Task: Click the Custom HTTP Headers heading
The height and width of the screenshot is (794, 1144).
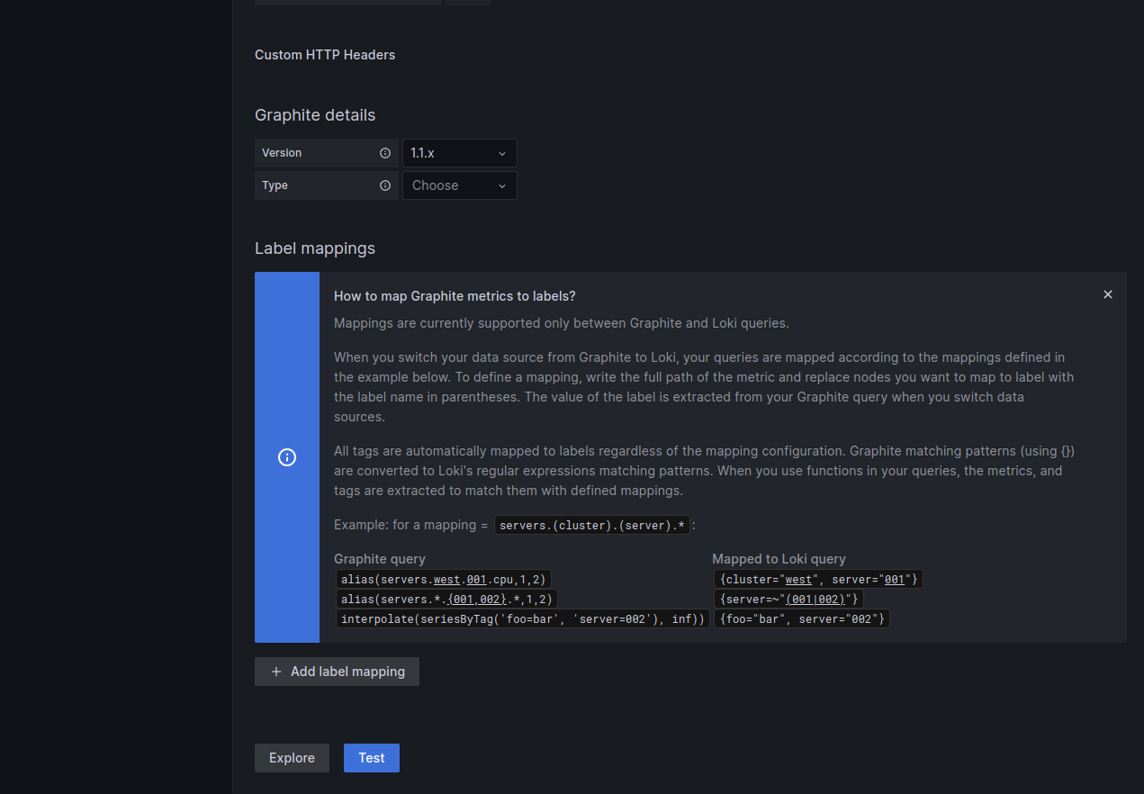Action: (325, 55)
